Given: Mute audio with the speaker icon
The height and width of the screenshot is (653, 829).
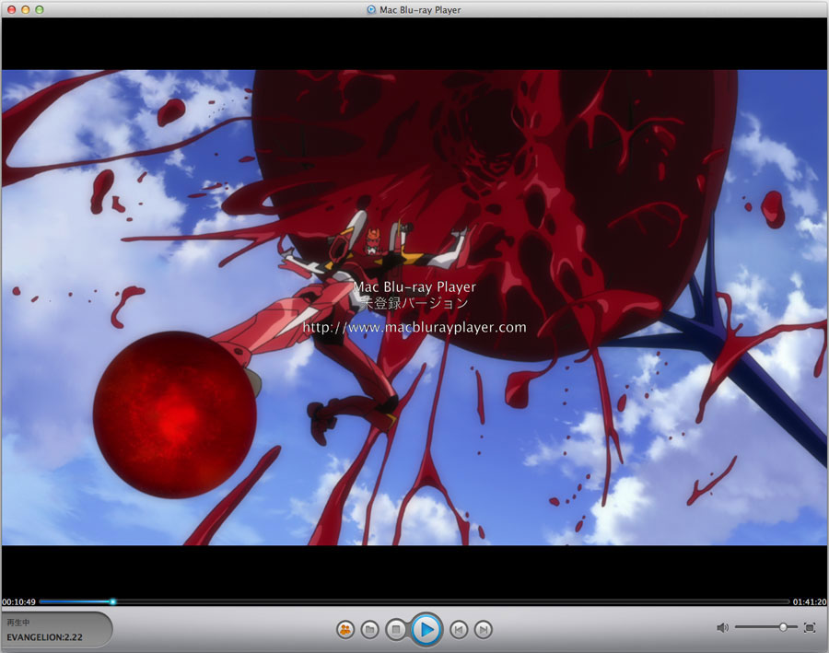Looking at the screenshot, I should (x=722, y=627).
